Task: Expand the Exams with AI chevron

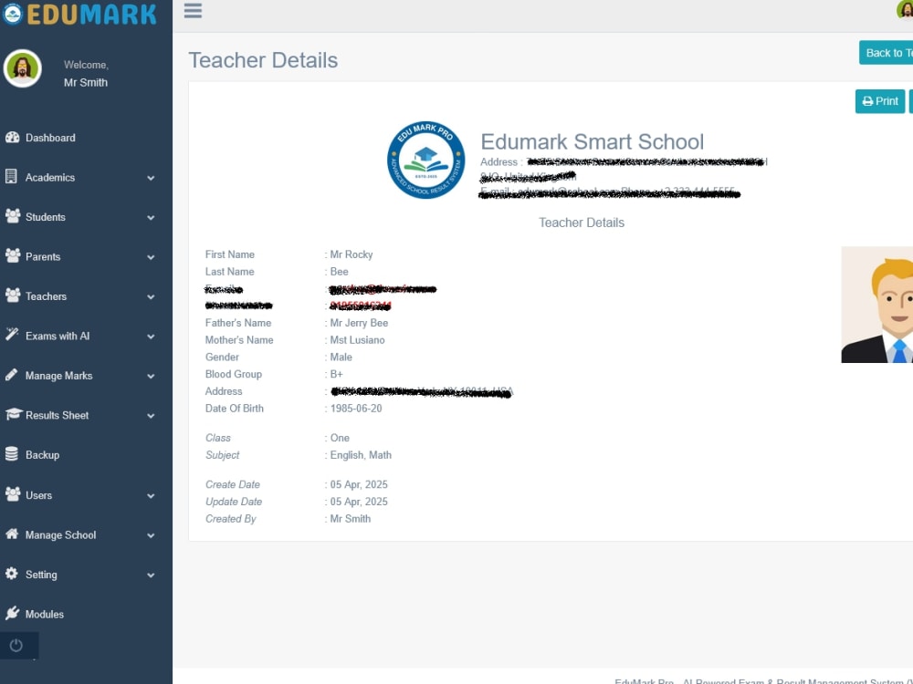Action: [151, 337]
